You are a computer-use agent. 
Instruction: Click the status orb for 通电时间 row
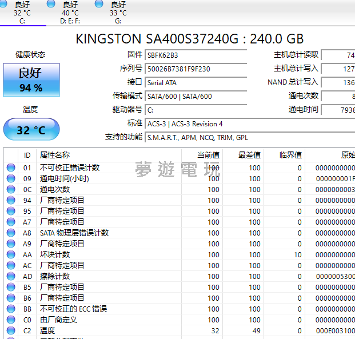[x=11, y=179]
